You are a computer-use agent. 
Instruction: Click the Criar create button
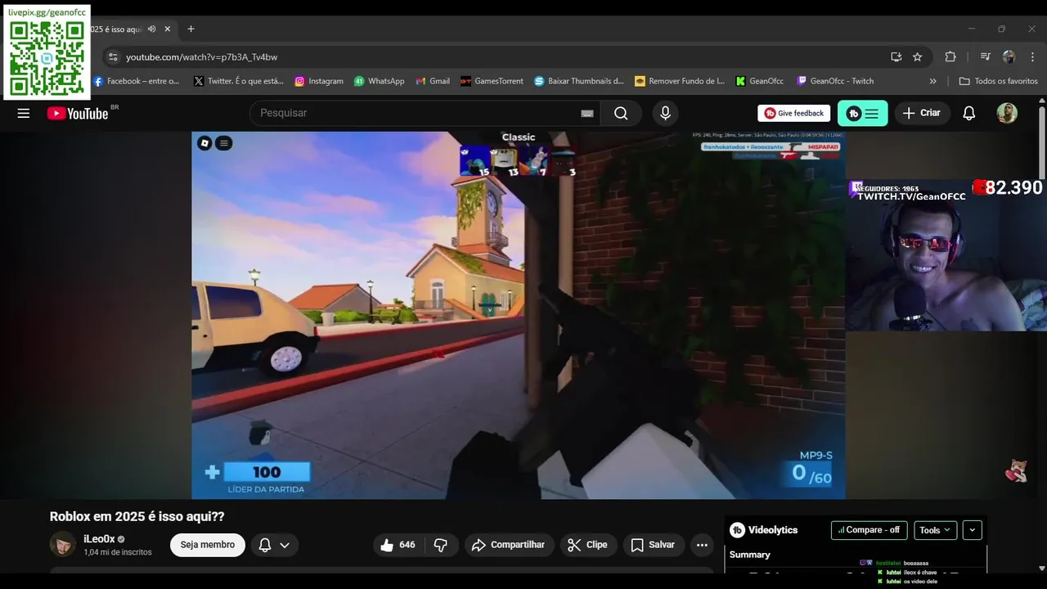click(922, 113)
